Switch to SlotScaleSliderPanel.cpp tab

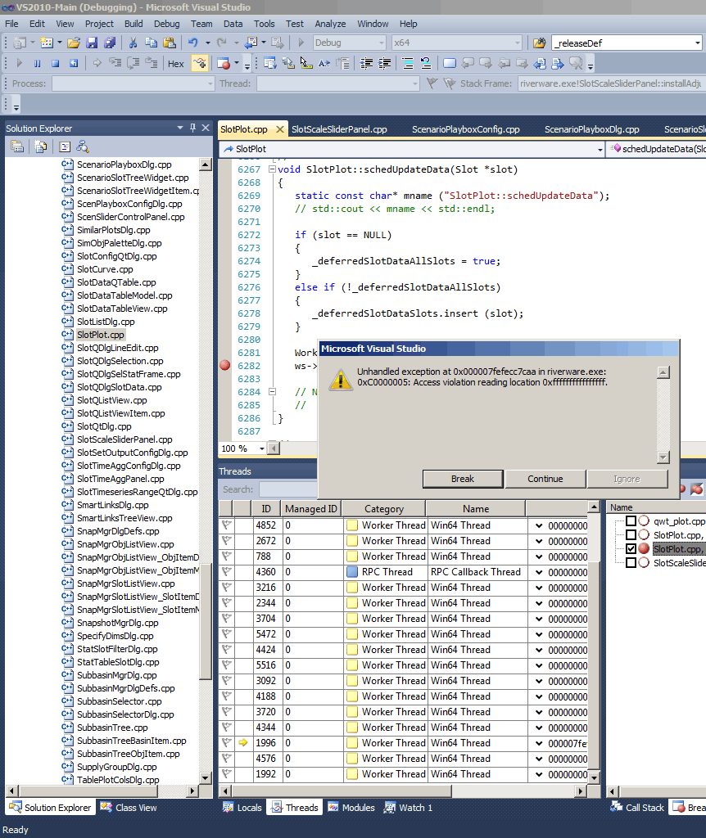point(339,129)
